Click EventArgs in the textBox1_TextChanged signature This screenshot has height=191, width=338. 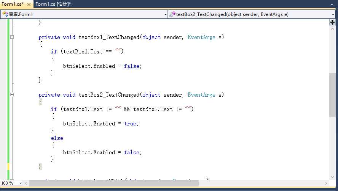click(x=202, y=37)
